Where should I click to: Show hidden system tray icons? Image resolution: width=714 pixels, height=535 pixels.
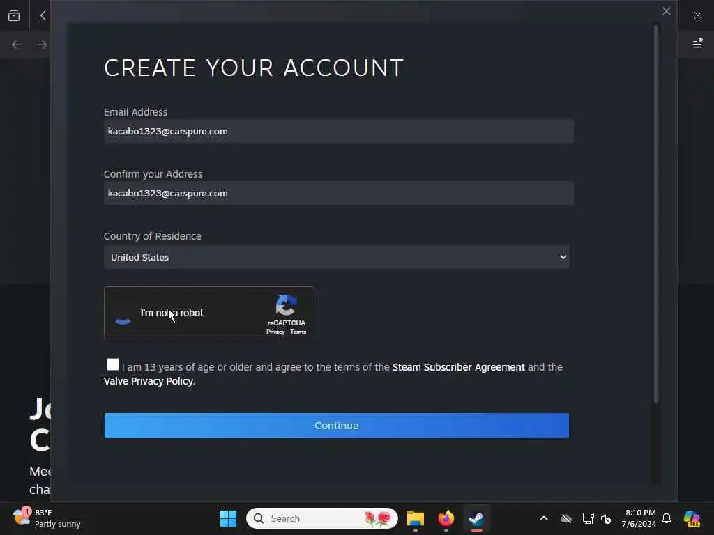pyautogui.click(x=544, y=518)
